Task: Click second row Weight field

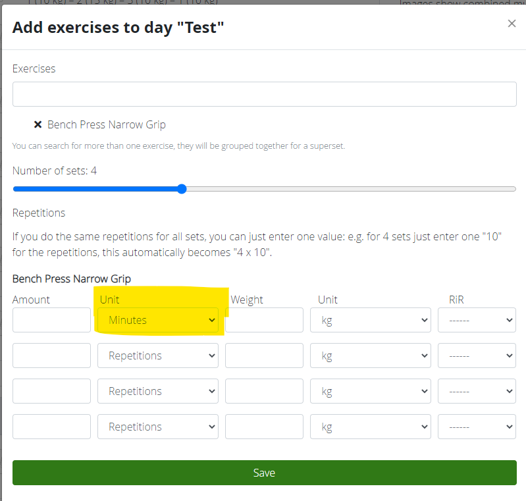Action: [x=264, y=356]
